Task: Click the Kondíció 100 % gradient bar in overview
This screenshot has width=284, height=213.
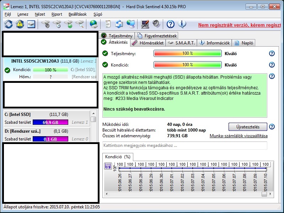Action: (188, 65)
